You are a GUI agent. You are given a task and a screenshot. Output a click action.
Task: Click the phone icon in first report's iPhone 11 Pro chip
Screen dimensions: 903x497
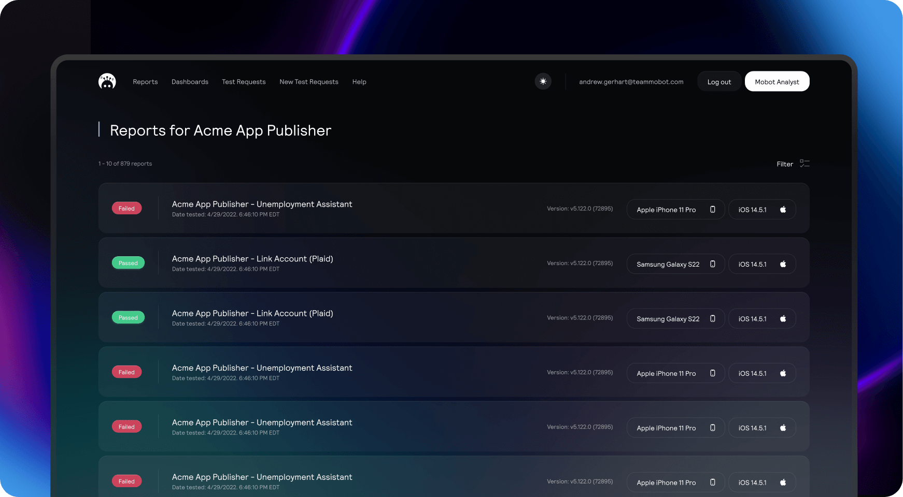713,210
